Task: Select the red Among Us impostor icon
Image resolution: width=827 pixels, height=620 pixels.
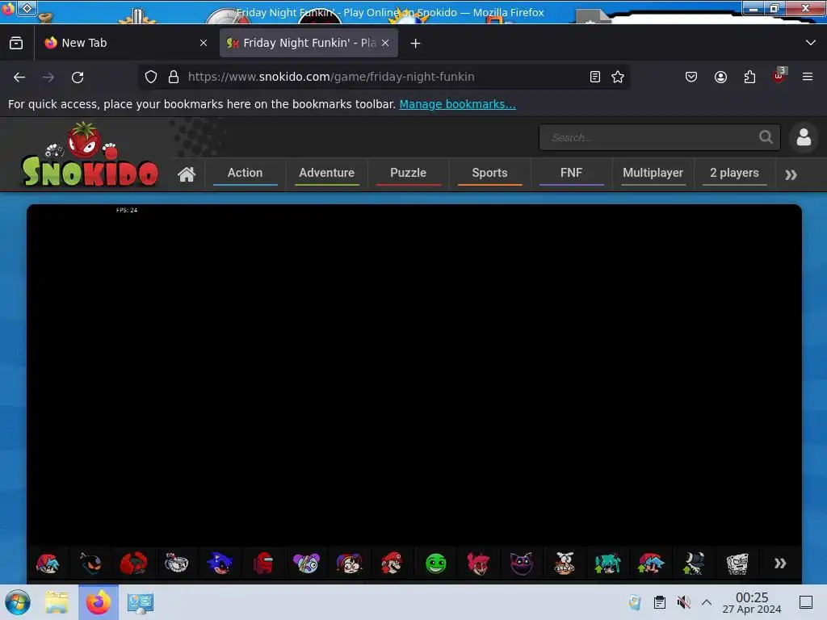Action: point(263,563)
